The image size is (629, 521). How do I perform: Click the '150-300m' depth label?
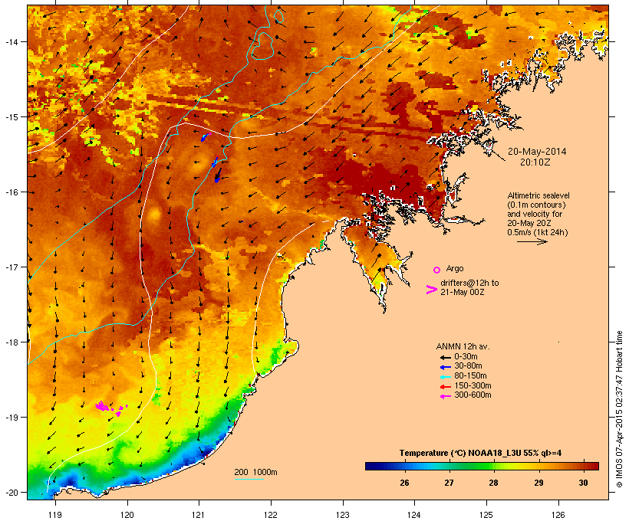[x=473, y=386]
